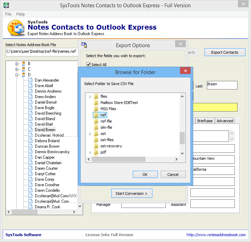Expand the ost folder node

(90, 134)
